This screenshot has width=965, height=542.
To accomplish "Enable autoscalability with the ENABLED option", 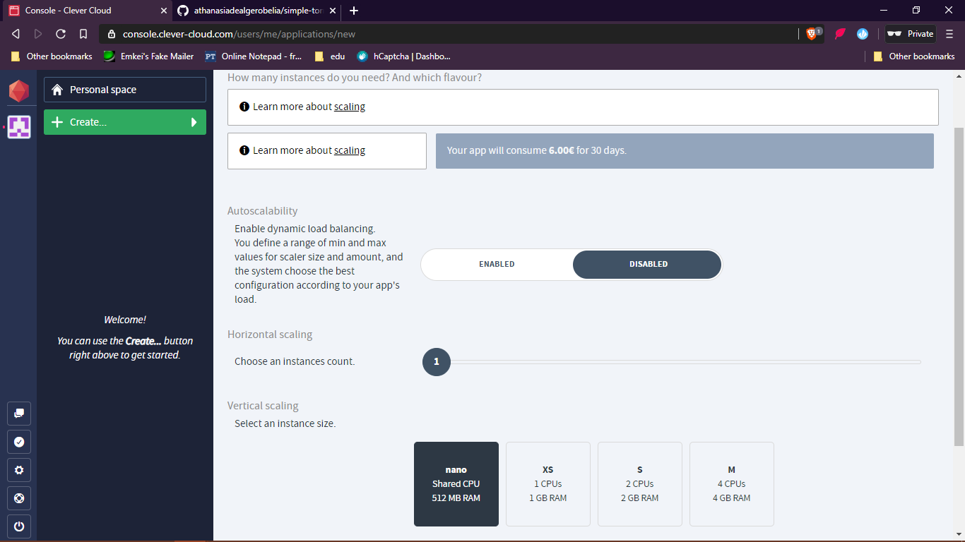I will click(497, 264).
